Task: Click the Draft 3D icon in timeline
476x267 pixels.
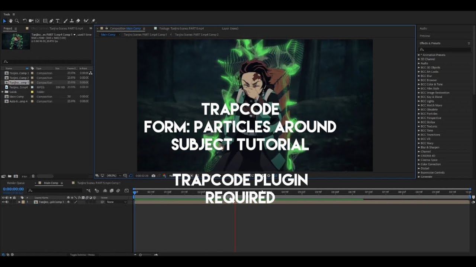Action: (97, 191)
